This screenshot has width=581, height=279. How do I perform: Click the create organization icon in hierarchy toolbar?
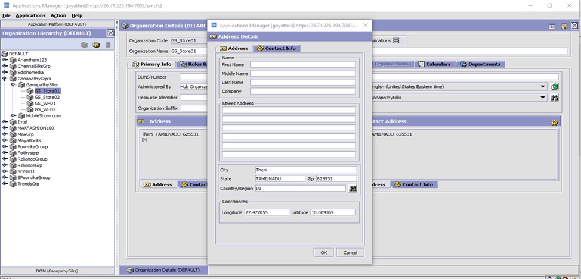pos(96,45)
